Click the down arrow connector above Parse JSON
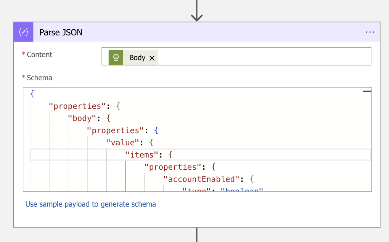The height and width of the screenshot is (242, 389). coord(196,11)
